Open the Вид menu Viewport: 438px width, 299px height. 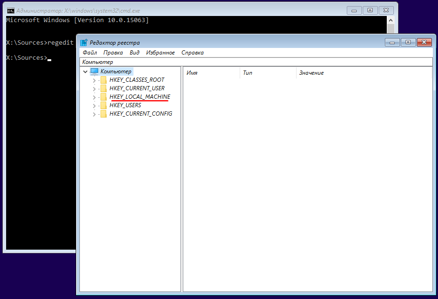134,53
